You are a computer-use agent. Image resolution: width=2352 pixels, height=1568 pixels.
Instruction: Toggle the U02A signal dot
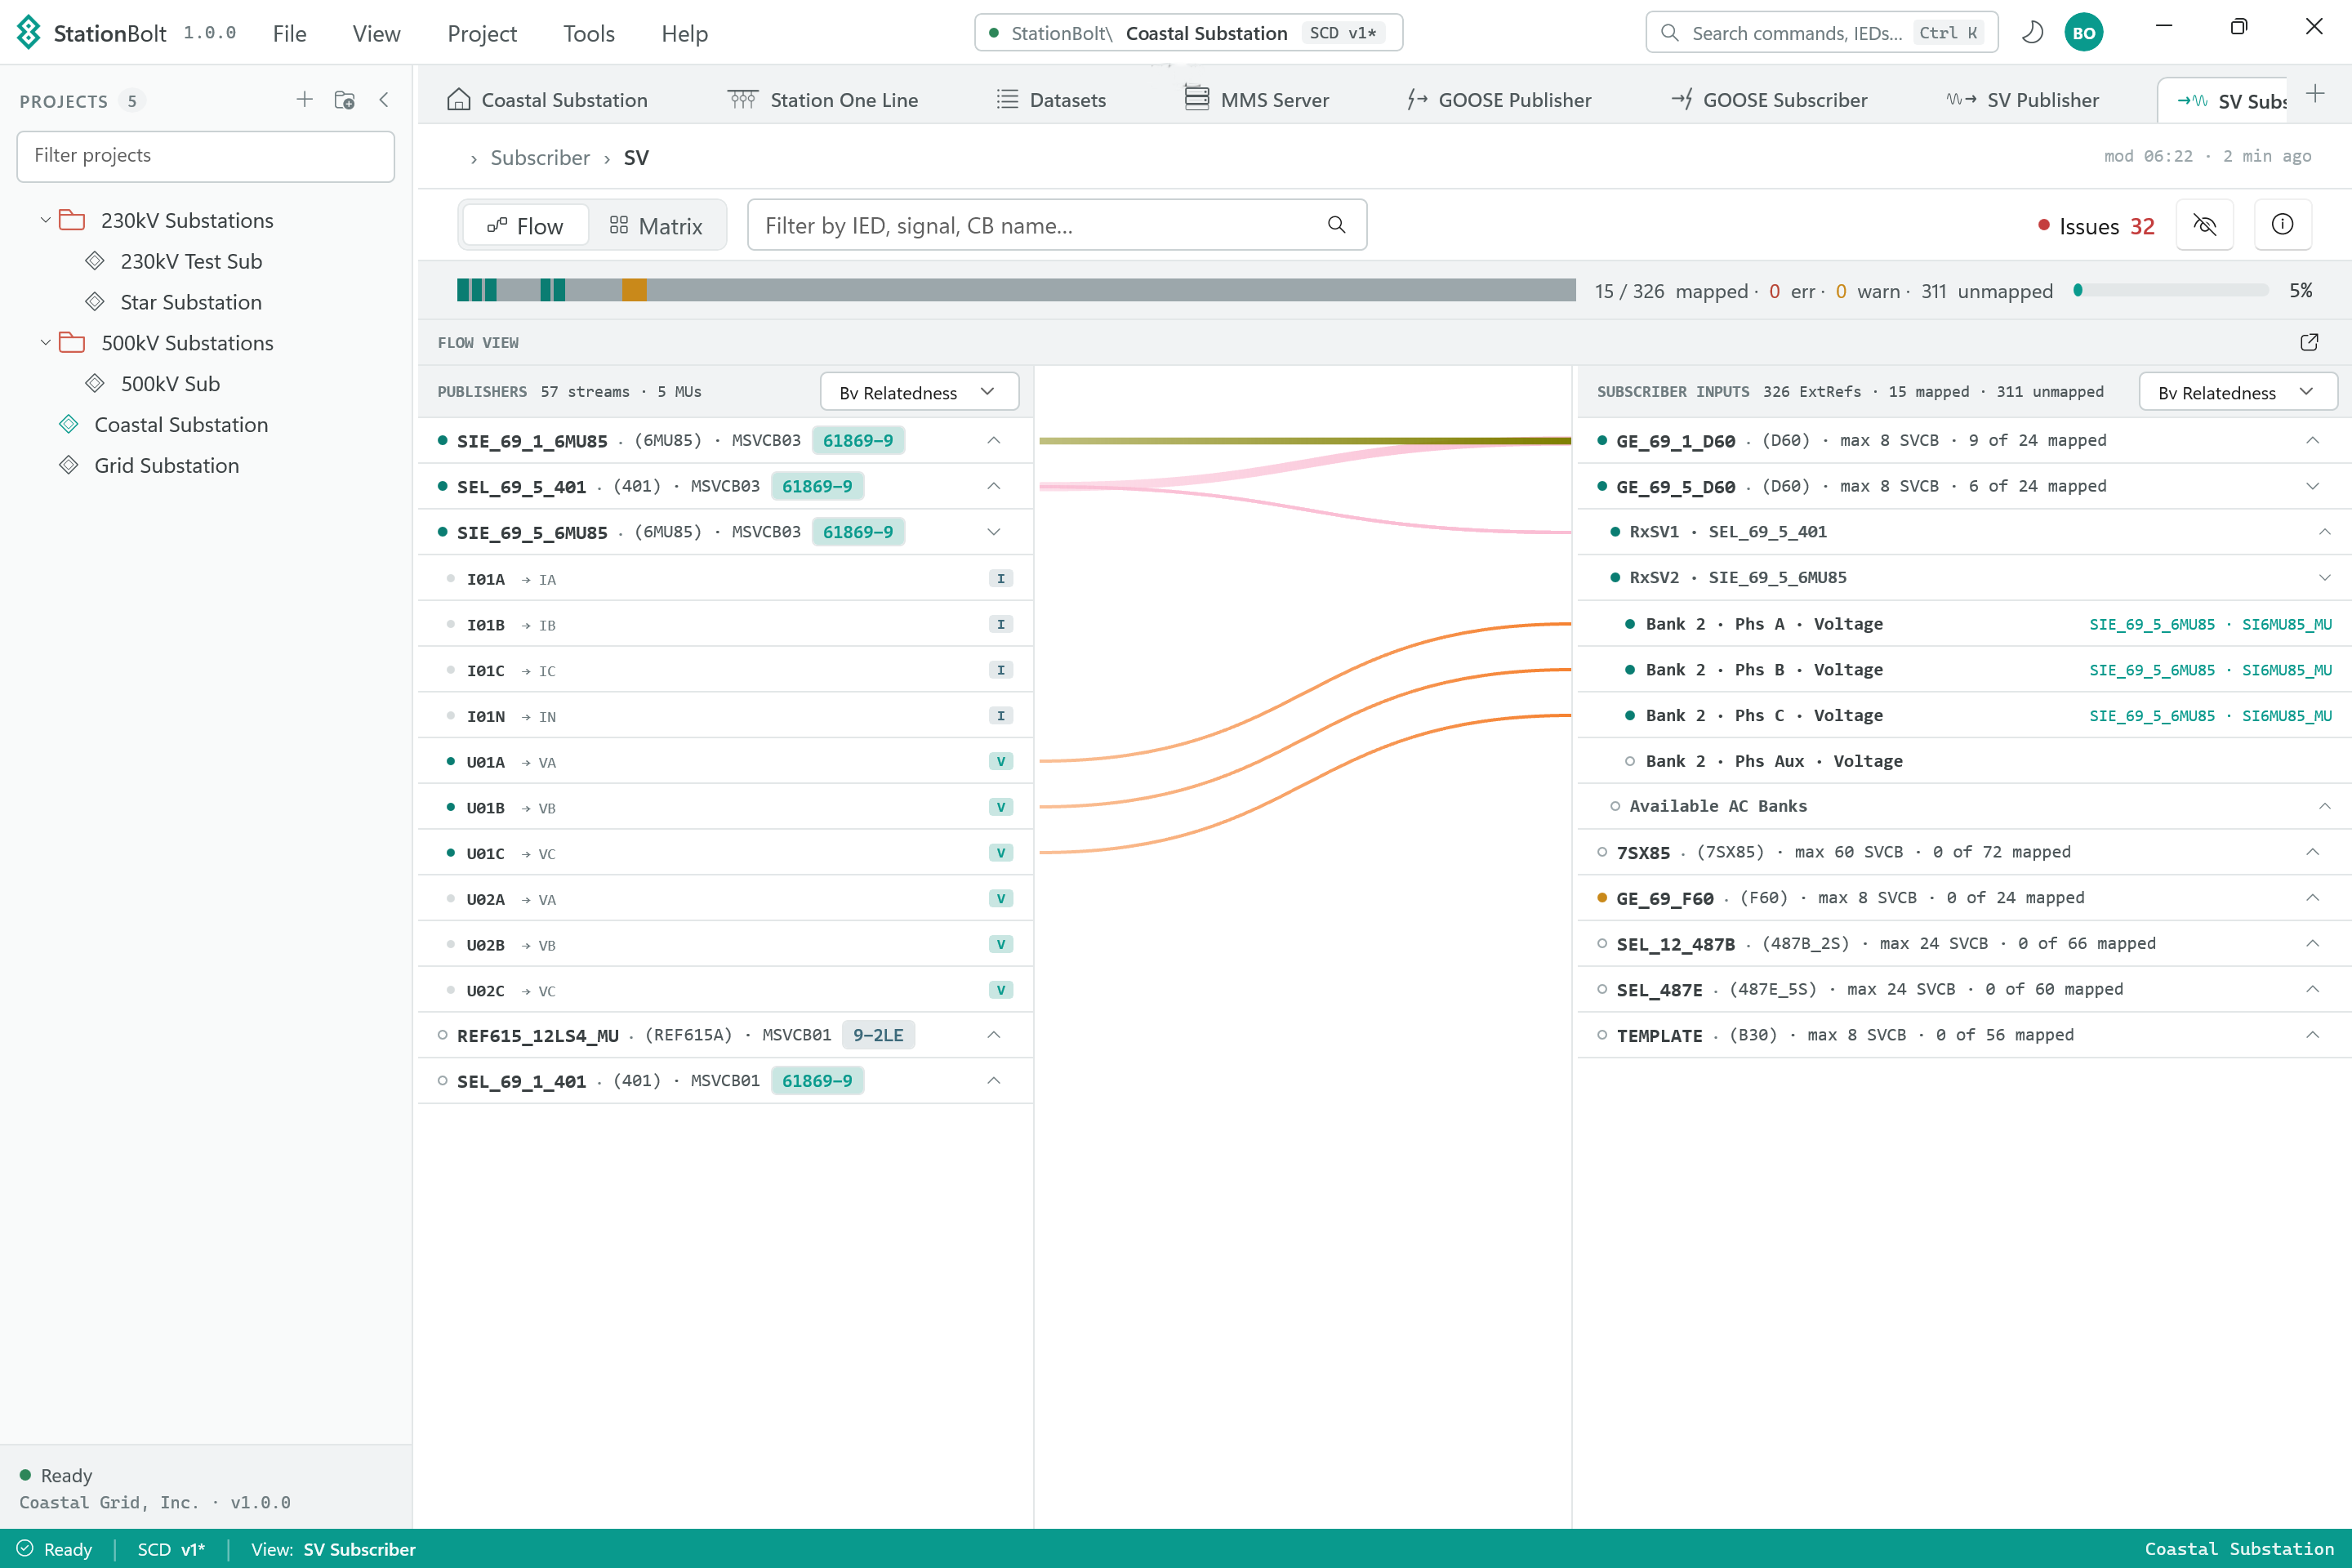coord(451,898)
